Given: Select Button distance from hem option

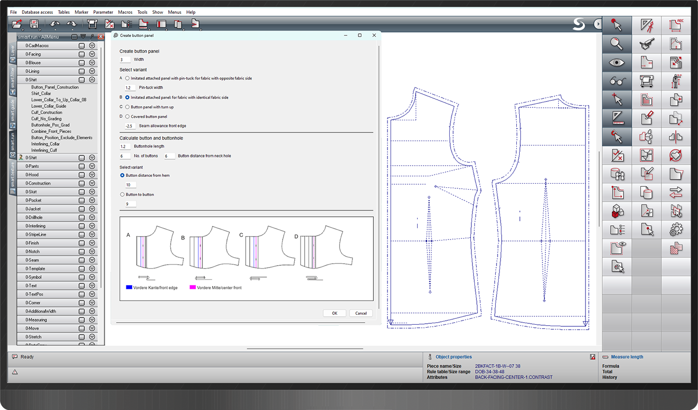Looking at the screenshot, I should [122, 175].
